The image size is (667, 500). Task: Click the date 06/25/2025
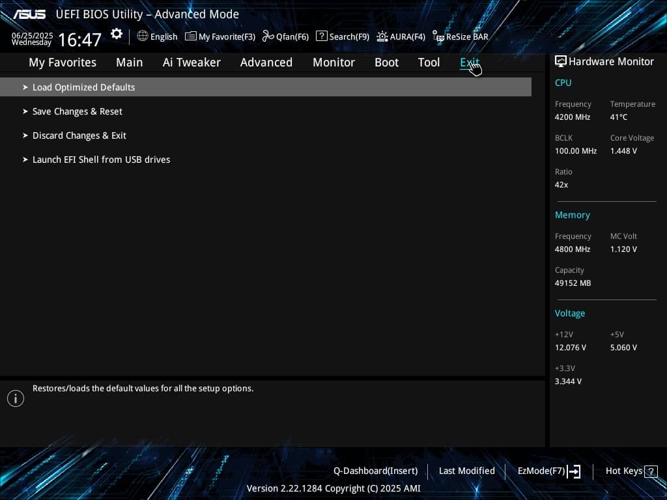coord(32,35)
